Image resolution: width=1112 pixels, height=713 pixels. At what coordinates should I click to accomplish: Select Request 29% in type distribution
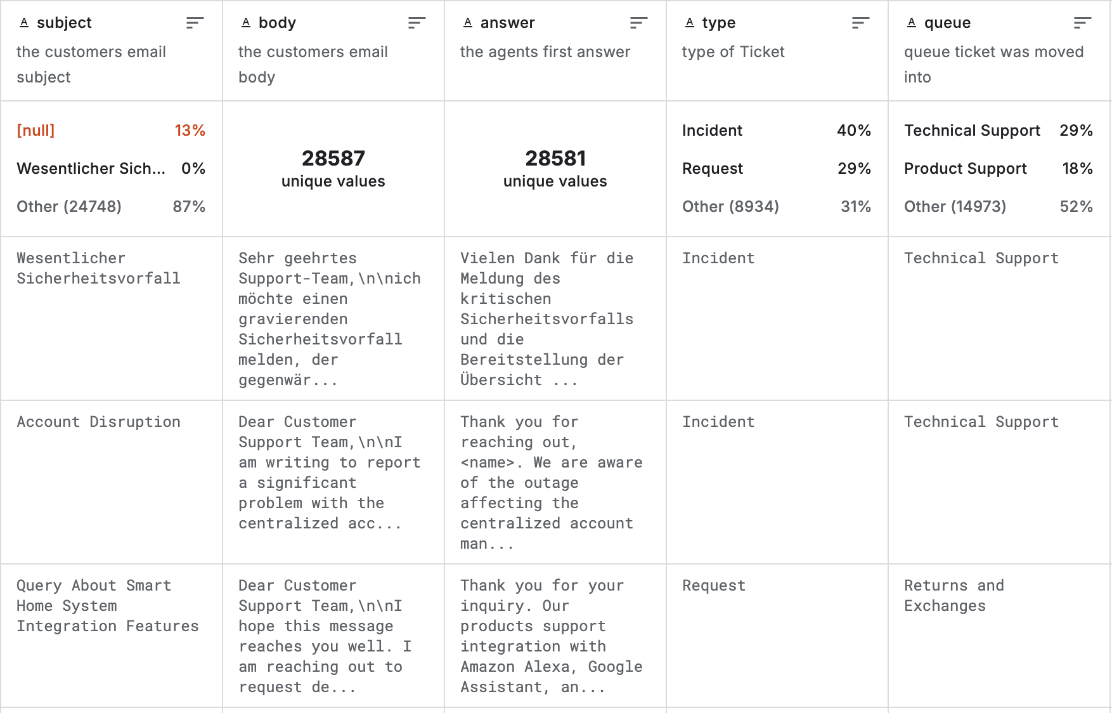click(776, 169)
